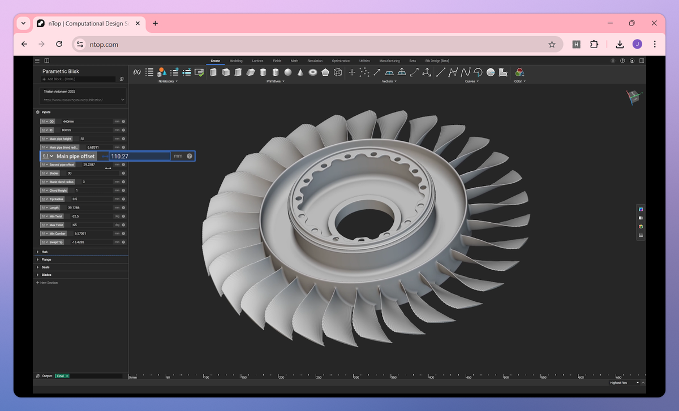Select the Sphere primitive icon
679x411 pixels.
point(288,72)
